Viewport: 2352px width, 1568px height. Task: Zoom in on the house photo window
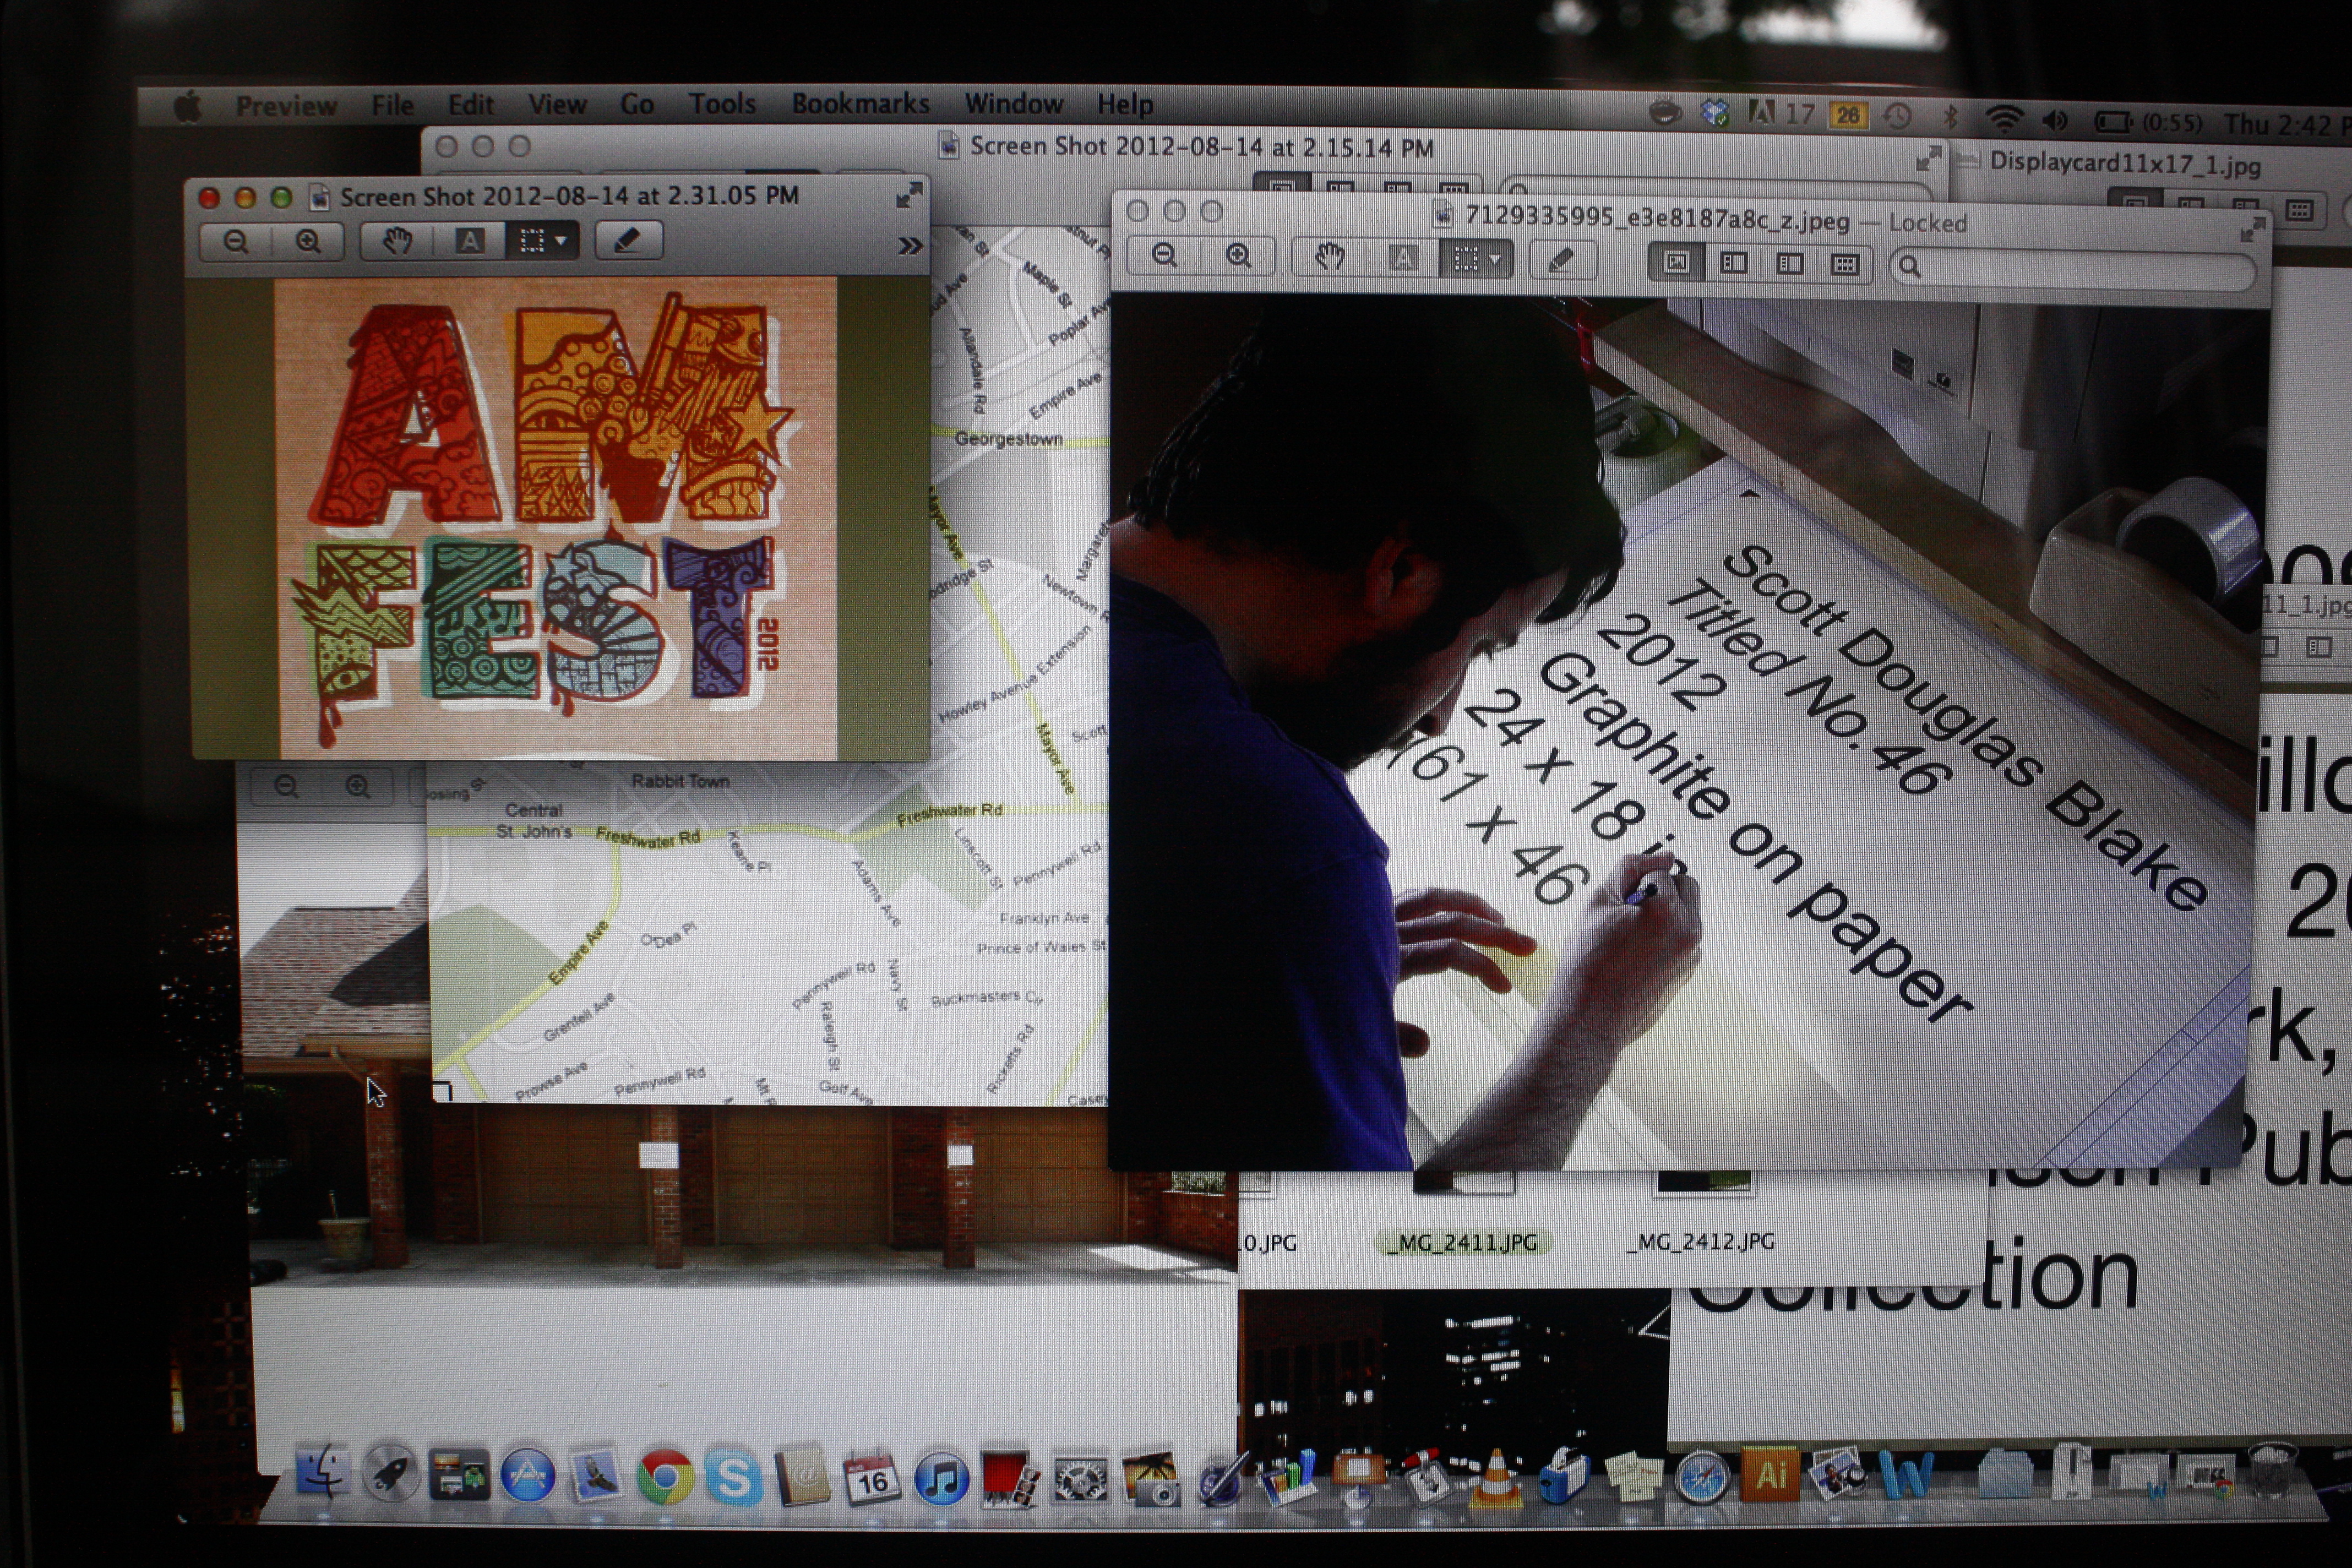click(357, 787)
